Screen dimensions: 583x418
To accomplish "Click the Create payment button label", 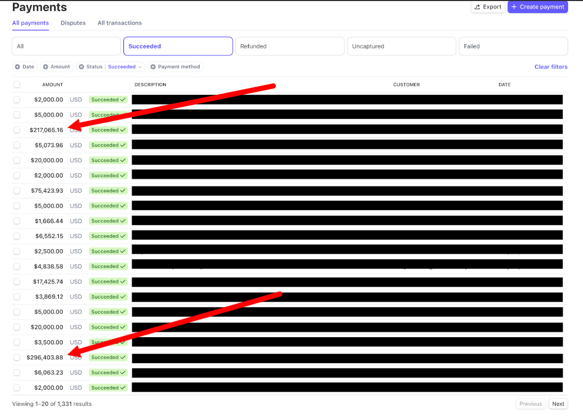I will [542, 7].
